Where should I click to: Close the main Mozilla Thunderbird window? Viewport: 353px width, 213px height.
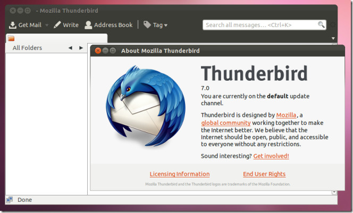tap(13, 10)
